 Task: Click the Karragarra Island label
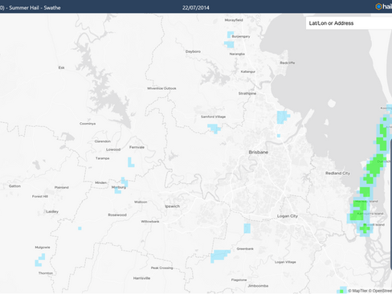(370, 214)
